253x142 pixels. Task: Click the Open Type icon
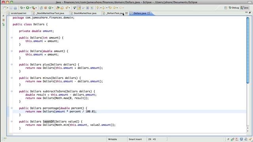58,8
